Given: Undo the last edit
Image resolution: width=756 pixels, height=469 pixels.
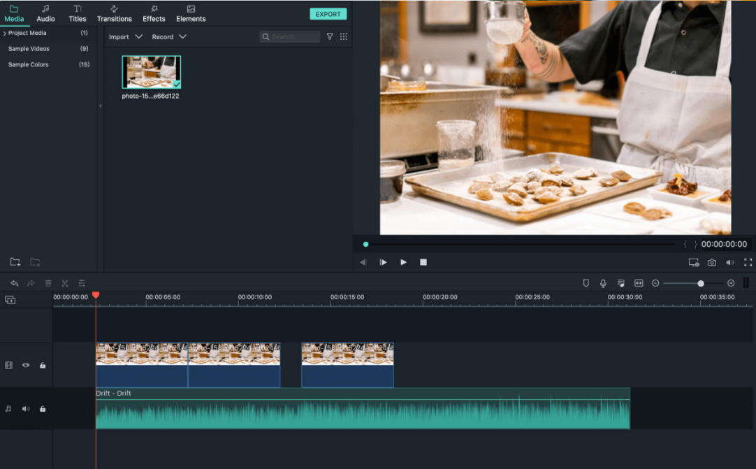Looking at the screenshot, I should 14,283.
